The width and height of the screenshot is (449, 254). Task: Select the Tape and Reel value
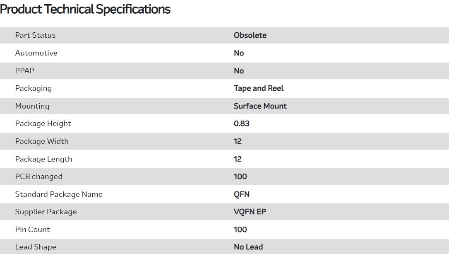(x=259, y=88)
